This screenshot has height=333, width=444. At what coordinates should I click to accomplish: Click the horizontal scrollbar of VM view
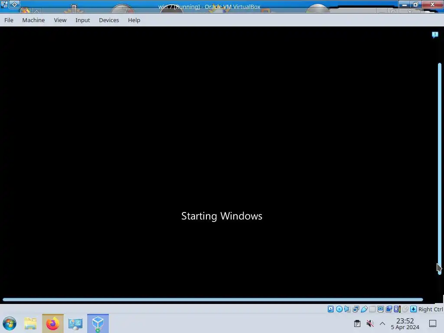pos(213,299)
